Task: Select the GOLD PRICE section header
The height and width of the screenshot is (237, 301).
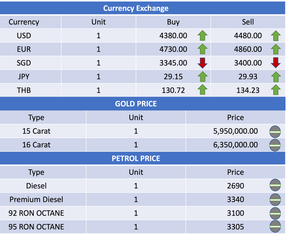Action: [136, 104]
